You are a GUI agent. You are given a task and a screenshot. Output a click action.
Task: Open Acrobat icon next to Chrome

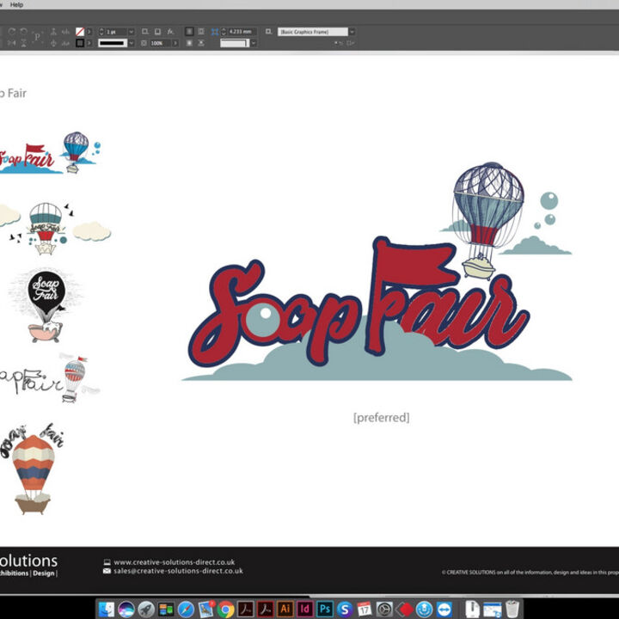click(245, 609)
